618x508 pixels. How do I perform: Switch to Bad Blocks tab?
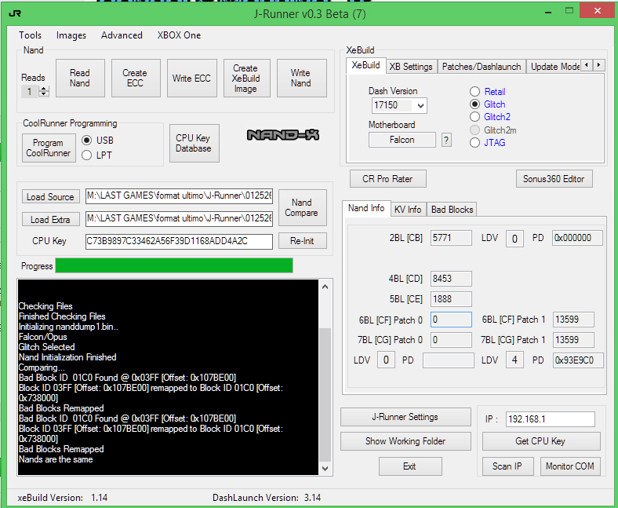click(452, 210)
